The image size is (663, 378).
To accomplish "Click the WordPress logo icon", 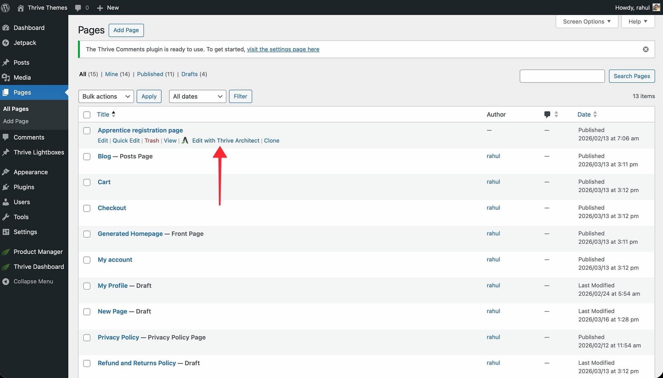I will [5, 8].
